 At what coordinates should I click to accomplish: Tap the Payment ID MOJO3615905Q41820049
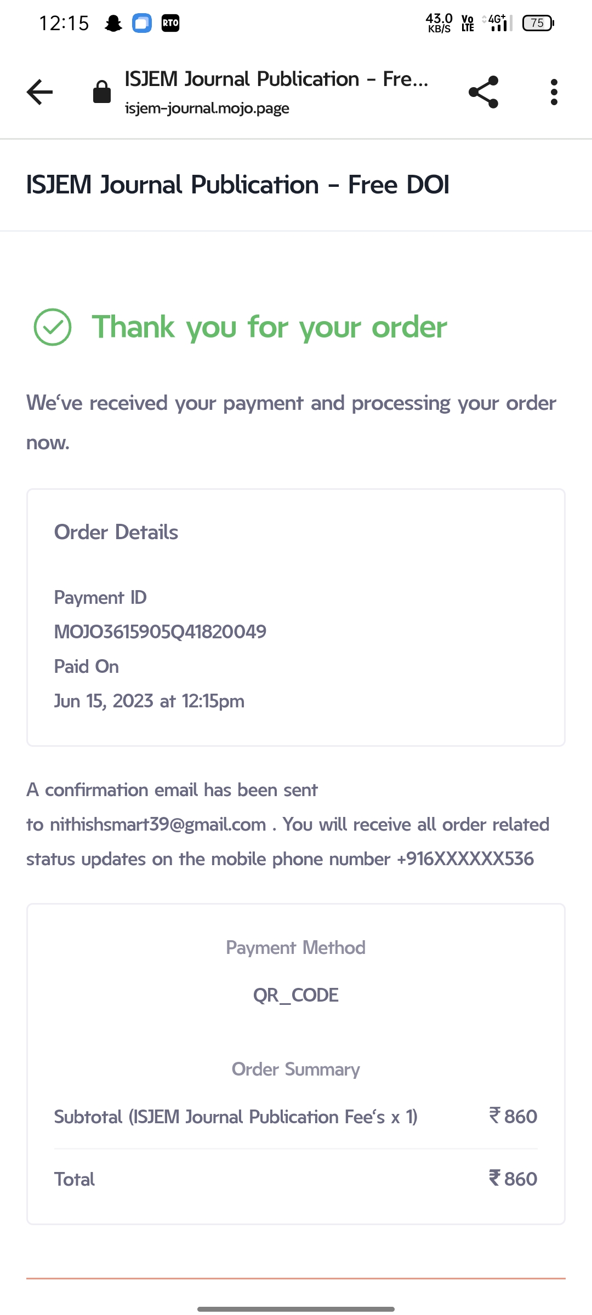(x=160, y=632)
